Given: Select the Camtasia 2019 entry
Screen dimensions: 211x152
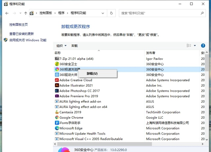Looking at the screenshot, I should 129,112.
